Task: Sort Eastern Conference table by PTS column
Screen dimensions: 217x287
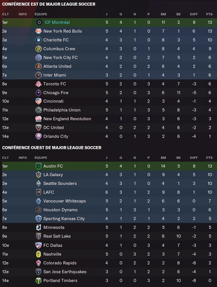Action: pyautogui.click(x=209, y=14)
